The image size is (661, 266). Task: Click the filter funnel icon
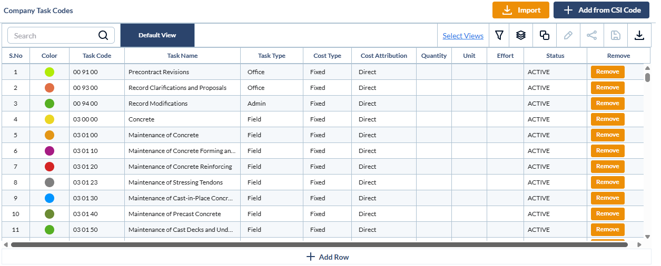point(499,36)
